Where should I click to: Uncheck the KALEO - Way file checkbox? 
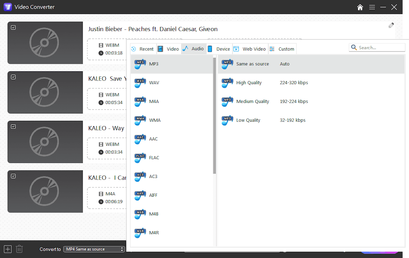coord(13,127)
